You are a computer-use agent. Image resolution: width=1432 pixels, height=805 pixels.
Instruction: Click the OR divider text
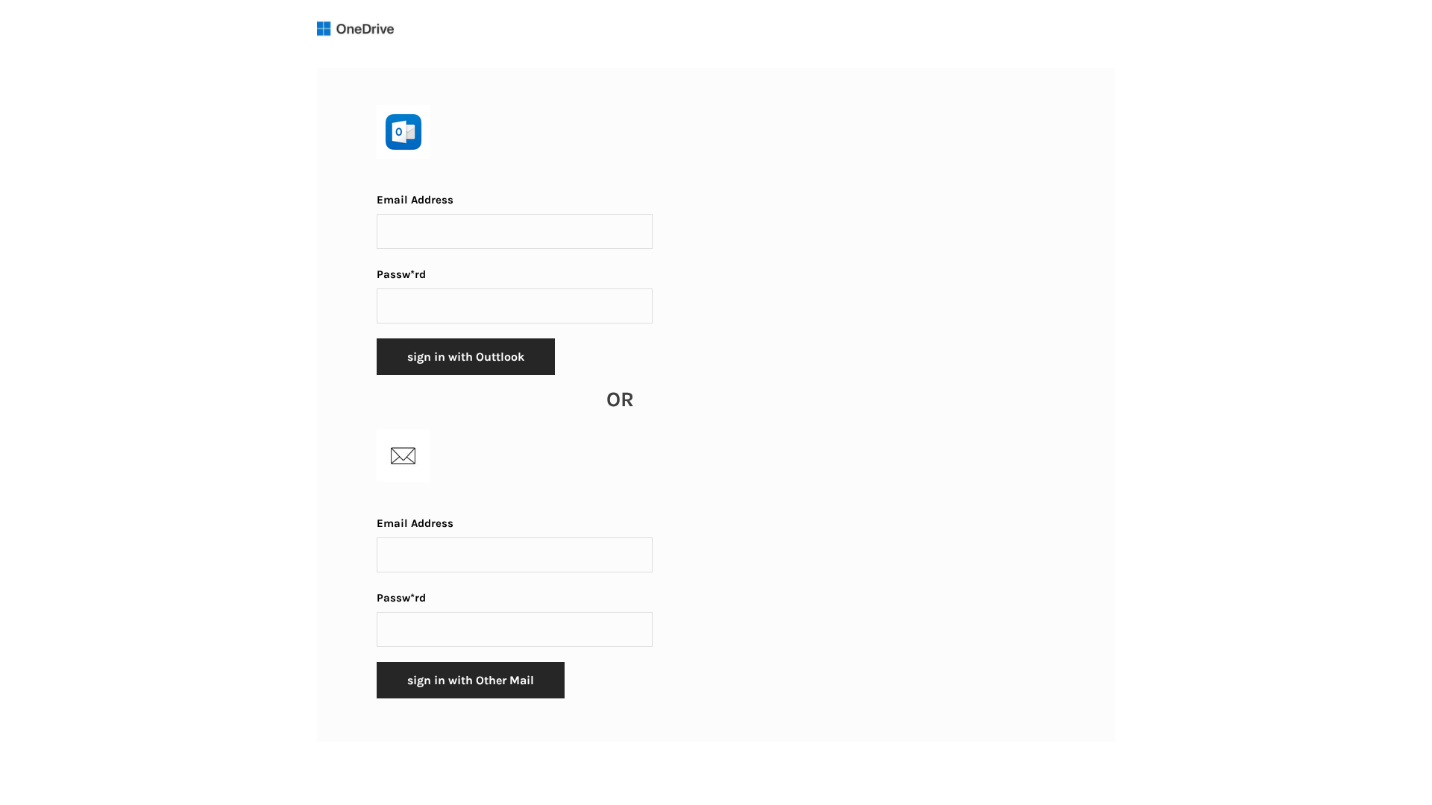click(619, 400)
